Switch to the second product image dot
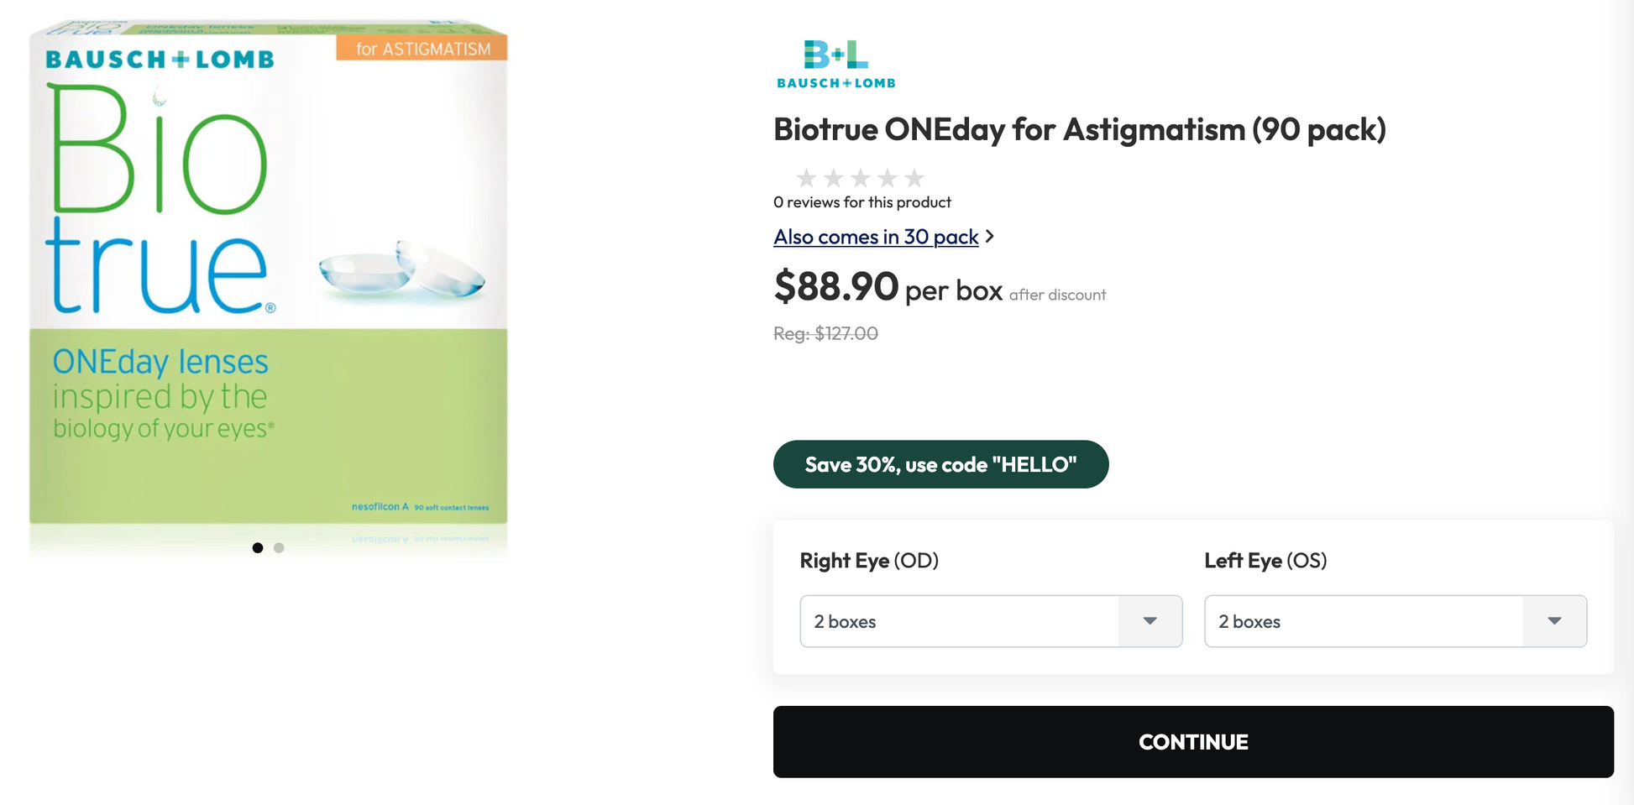 279,548
